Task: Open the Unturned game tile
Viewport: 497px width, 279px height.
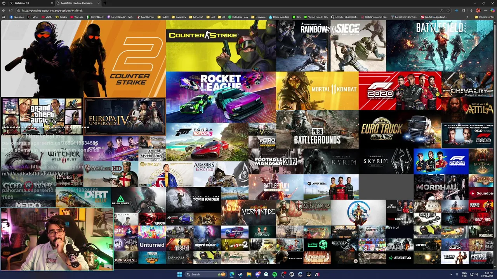Action: [152, 245]
